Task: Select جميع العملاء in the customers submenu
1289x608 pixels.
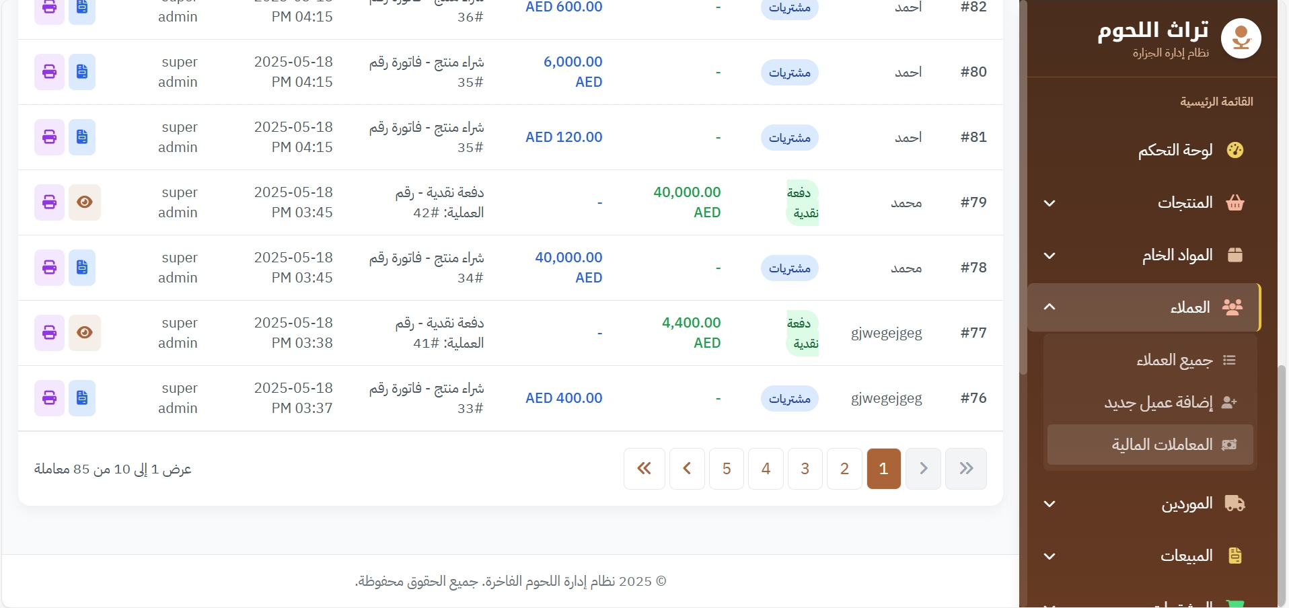Action: [1174, 360]
